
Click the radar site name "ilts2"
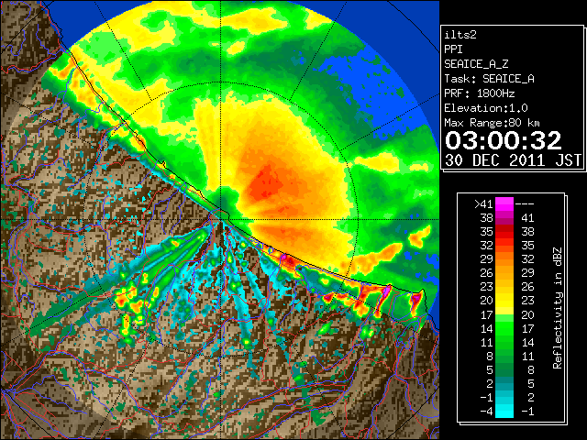[460, 35]
